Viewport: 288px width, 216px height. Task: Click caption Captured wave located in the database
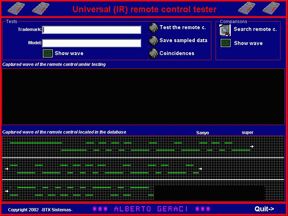64,132
